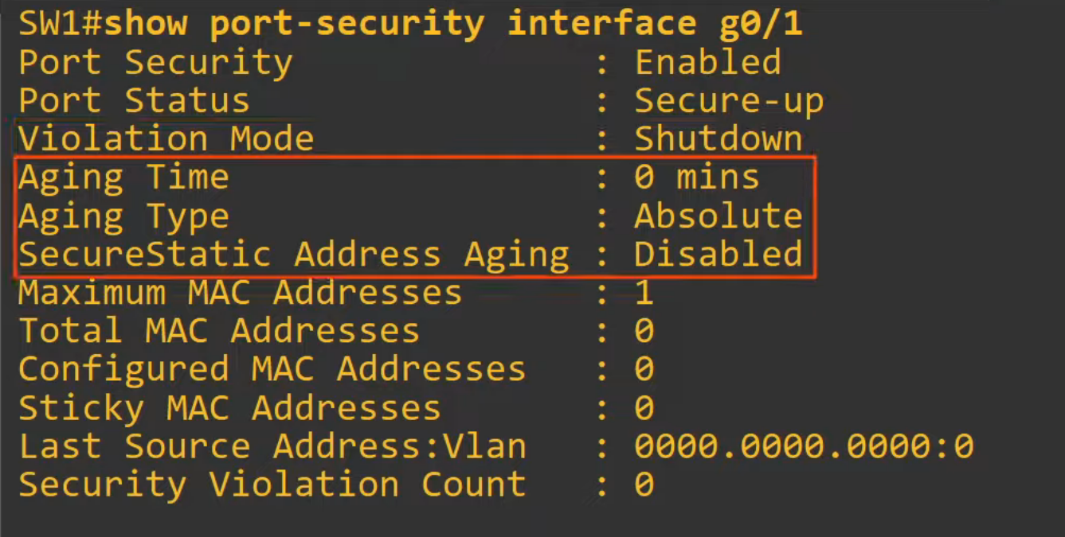Click the '0 mins' aging time value

click(696, 177)
